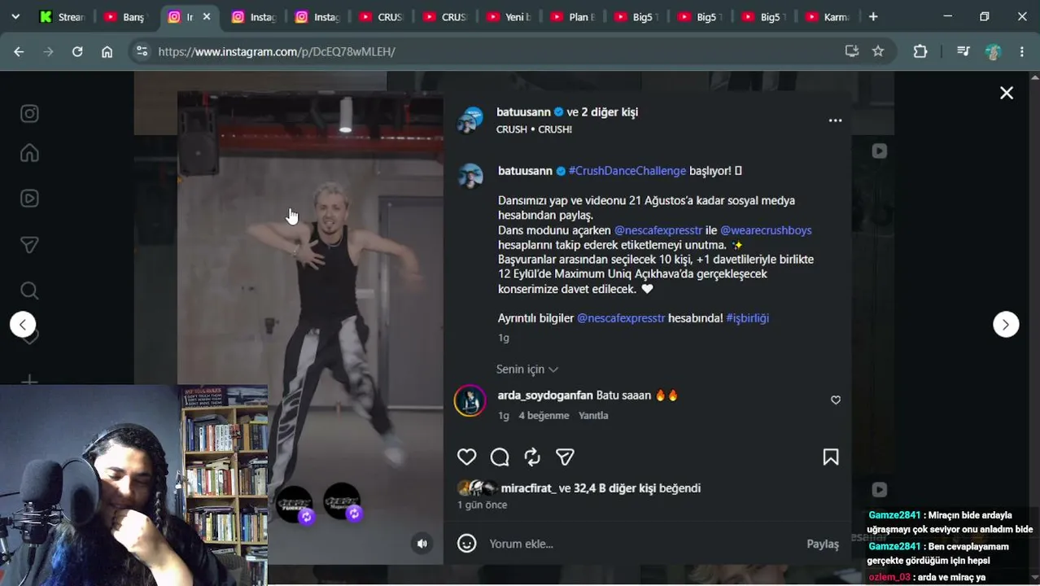Reload the page in Chrome
Image resolution: width=1040 pixels, height=586 pixels.
77,51
